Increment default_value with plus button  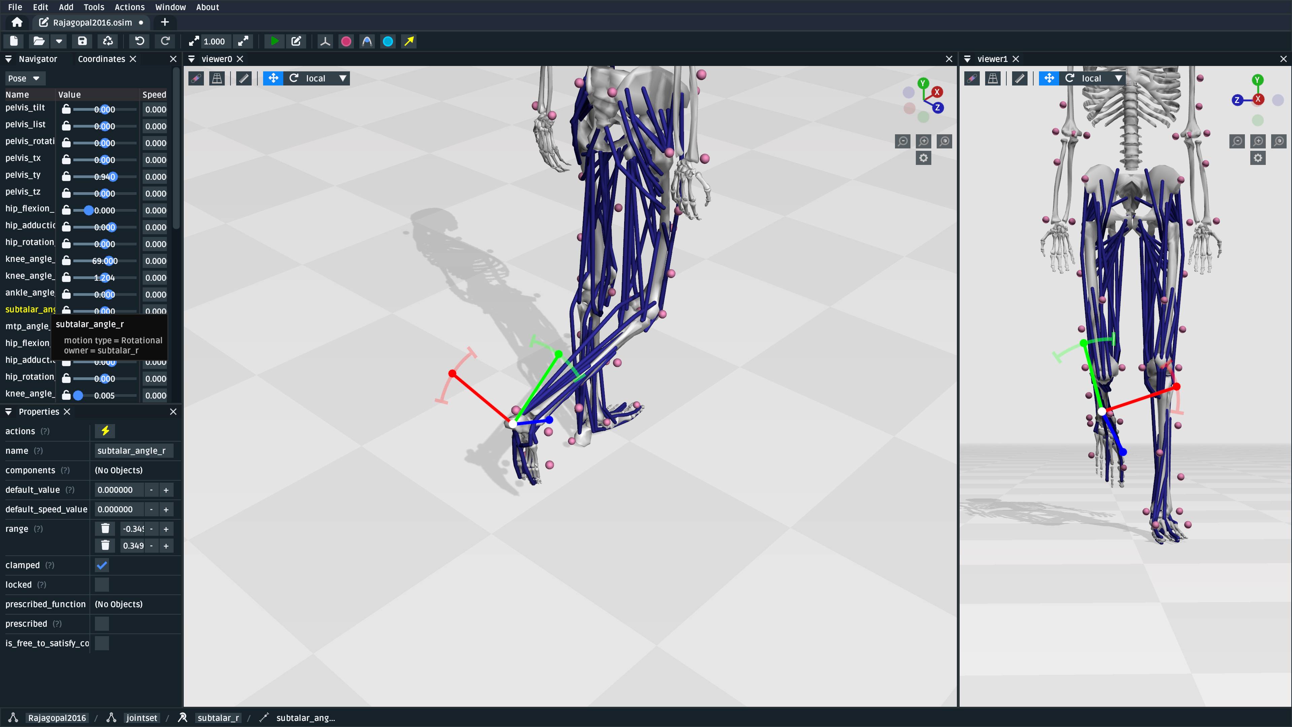[166, 490]
